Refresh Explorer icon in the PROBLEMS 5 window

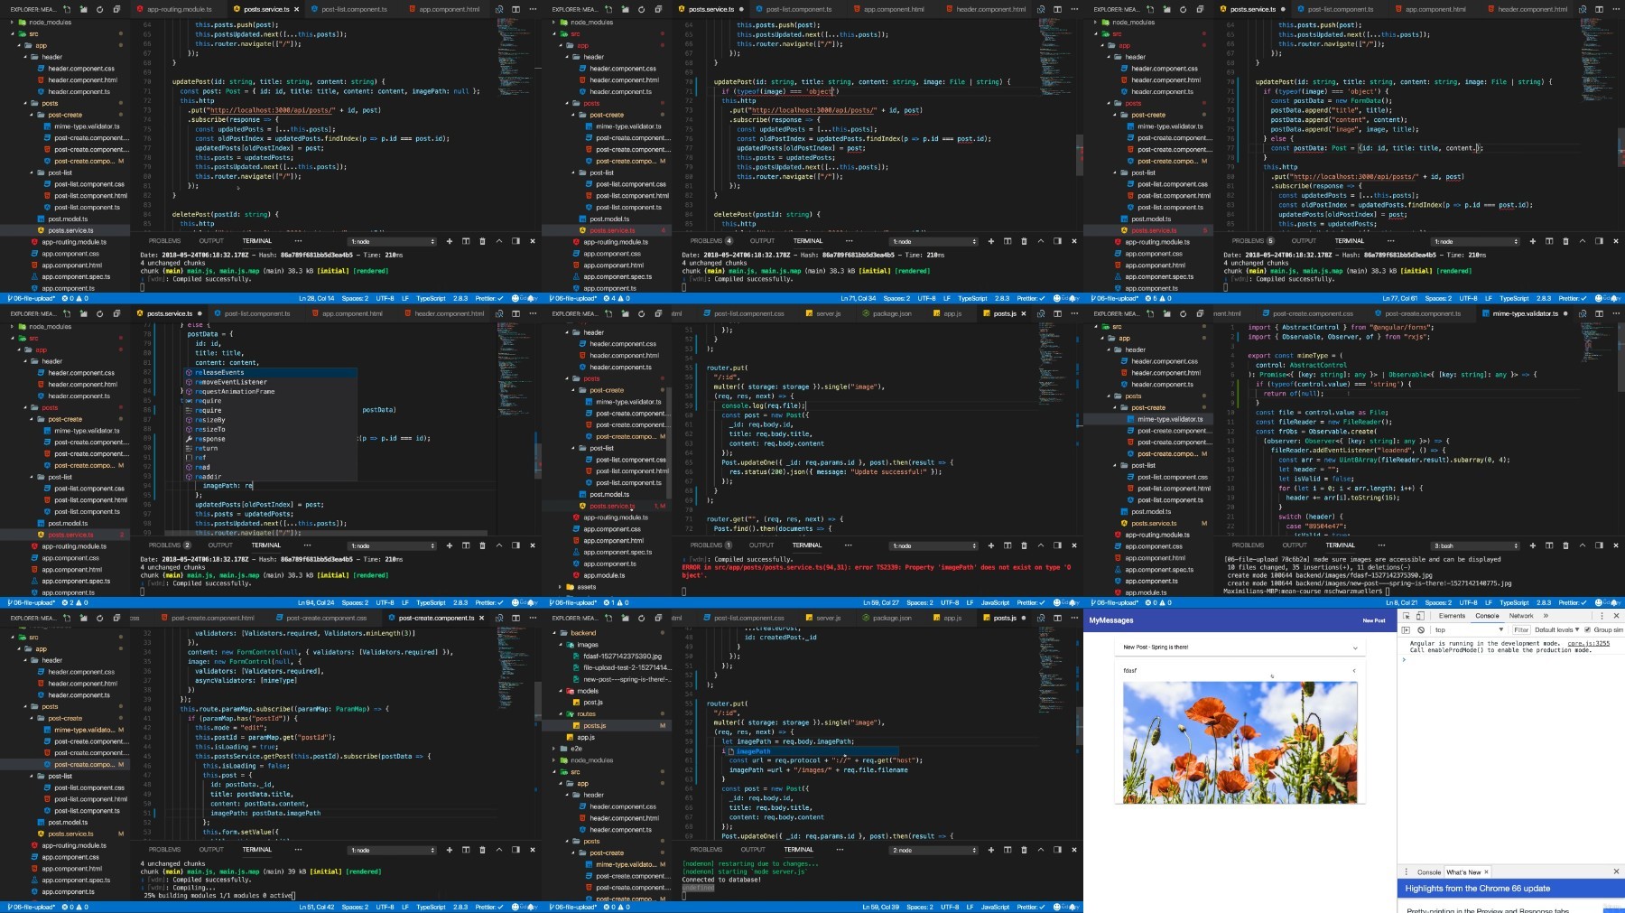pos(1183,9)
